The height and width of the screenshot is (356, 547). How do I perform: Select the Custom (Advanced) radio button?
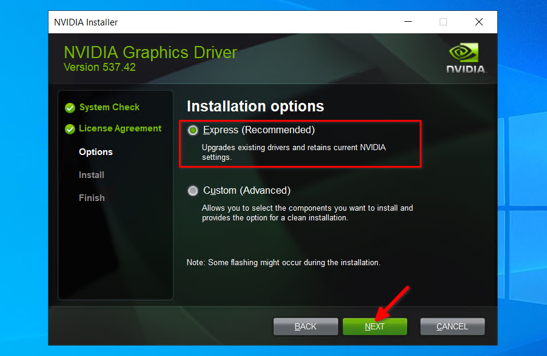[x=193, y=191]
